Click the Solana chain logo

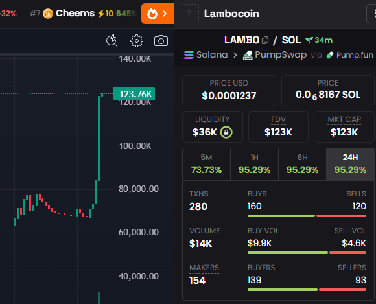pyautogui.click(x=189, y=55)
